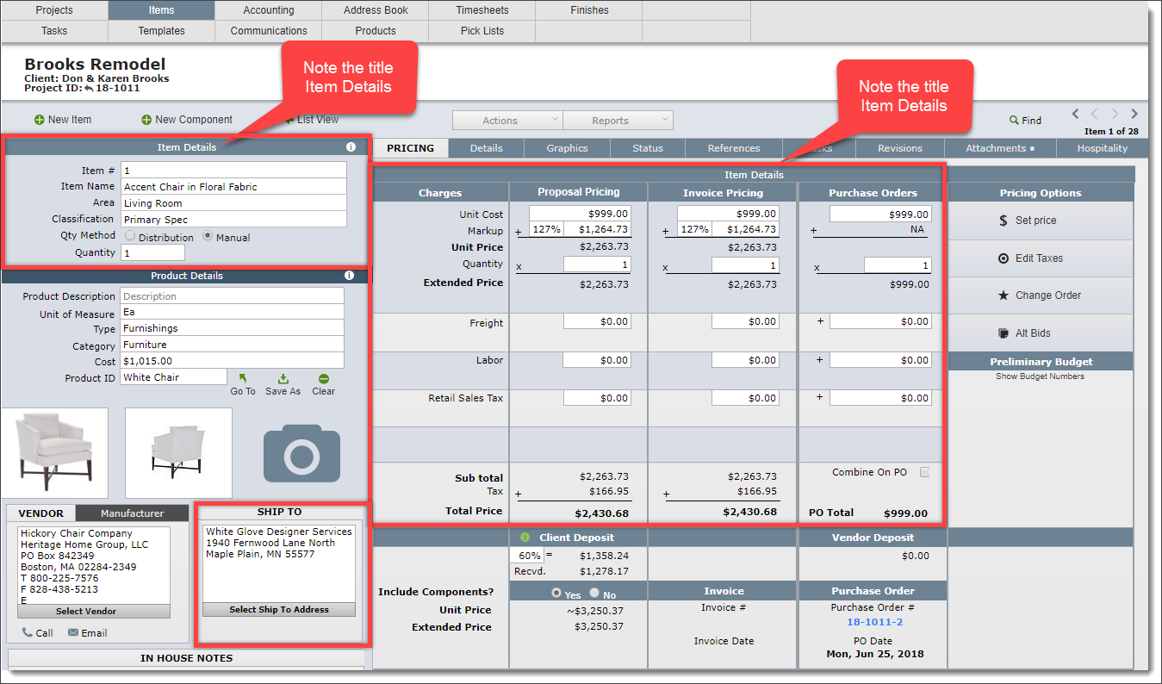1162x684 pixels.
Task: Click the Go To product arrow icon
Action: (x=243, y=378)
